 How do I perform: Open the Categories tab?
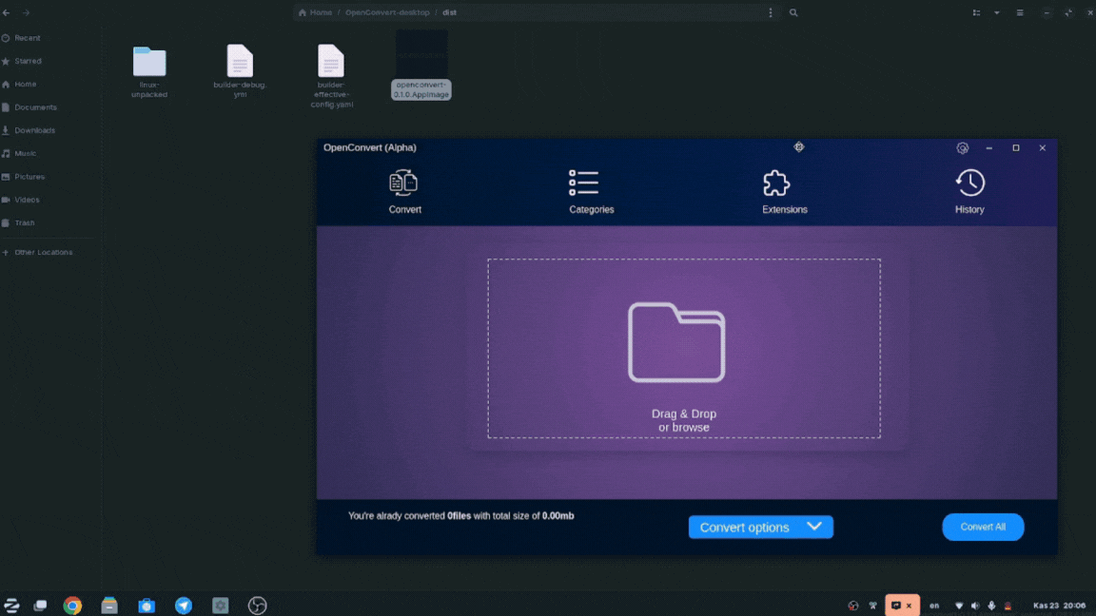tap(592, 191)
